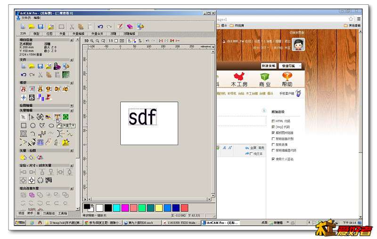377x239 pixels.
Task: Select the magenta color swatch
Action: pos(125,208)
